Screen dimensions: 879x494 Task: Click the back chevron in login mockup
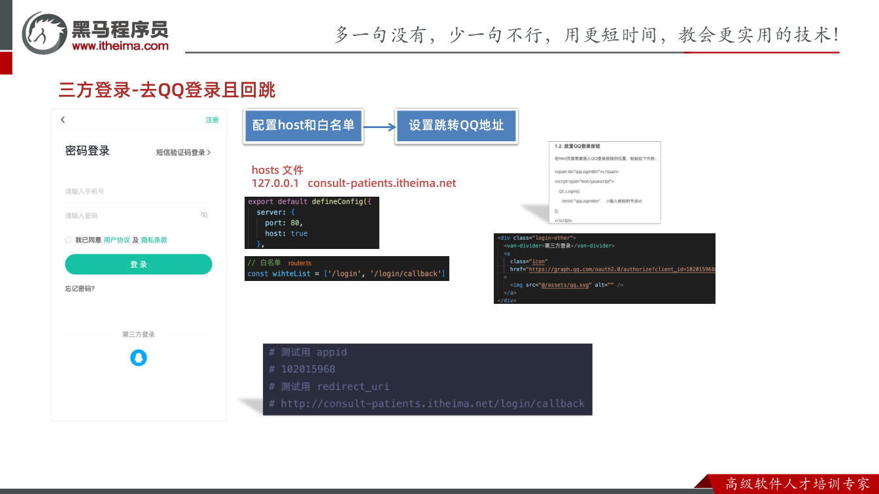tap(63, 120)
